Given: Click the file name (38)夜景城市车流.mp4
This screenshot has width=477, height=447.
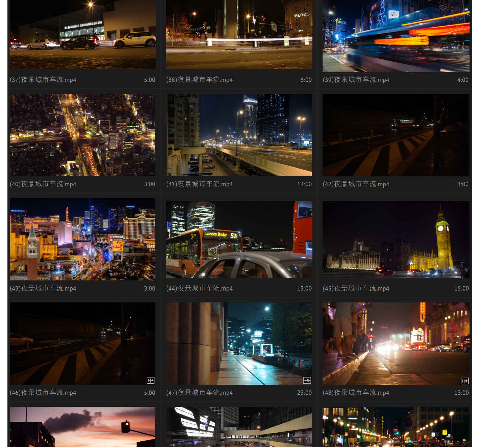Looking at the screenshot, I should pyautogui.click(x=199, y=80).
